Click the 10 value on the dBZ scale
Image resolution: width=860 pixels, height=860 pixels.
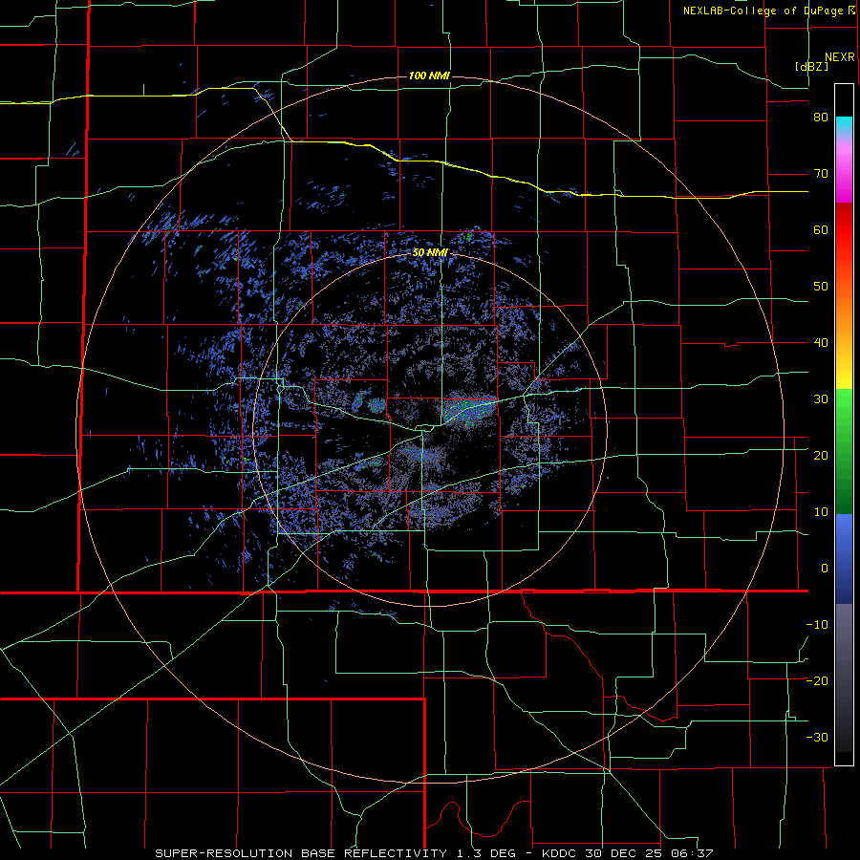(x=821, y=512)
